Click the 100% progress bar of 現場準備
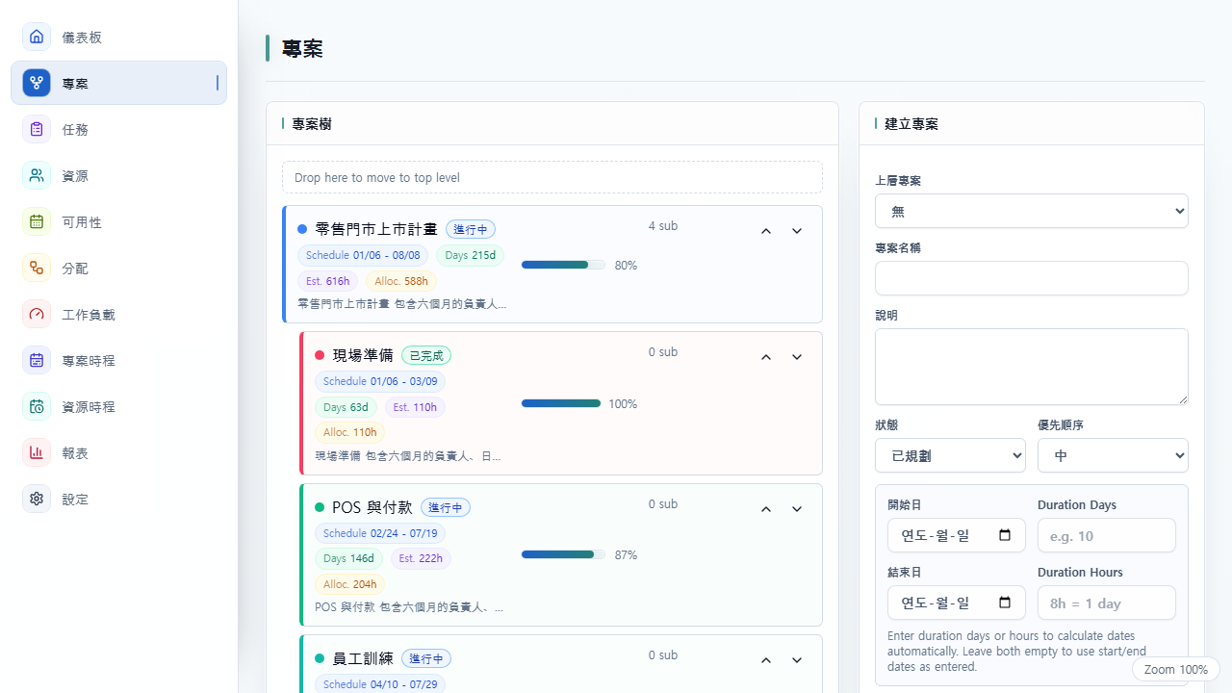This screenshot has height=693, width=1232. (561, 403)
